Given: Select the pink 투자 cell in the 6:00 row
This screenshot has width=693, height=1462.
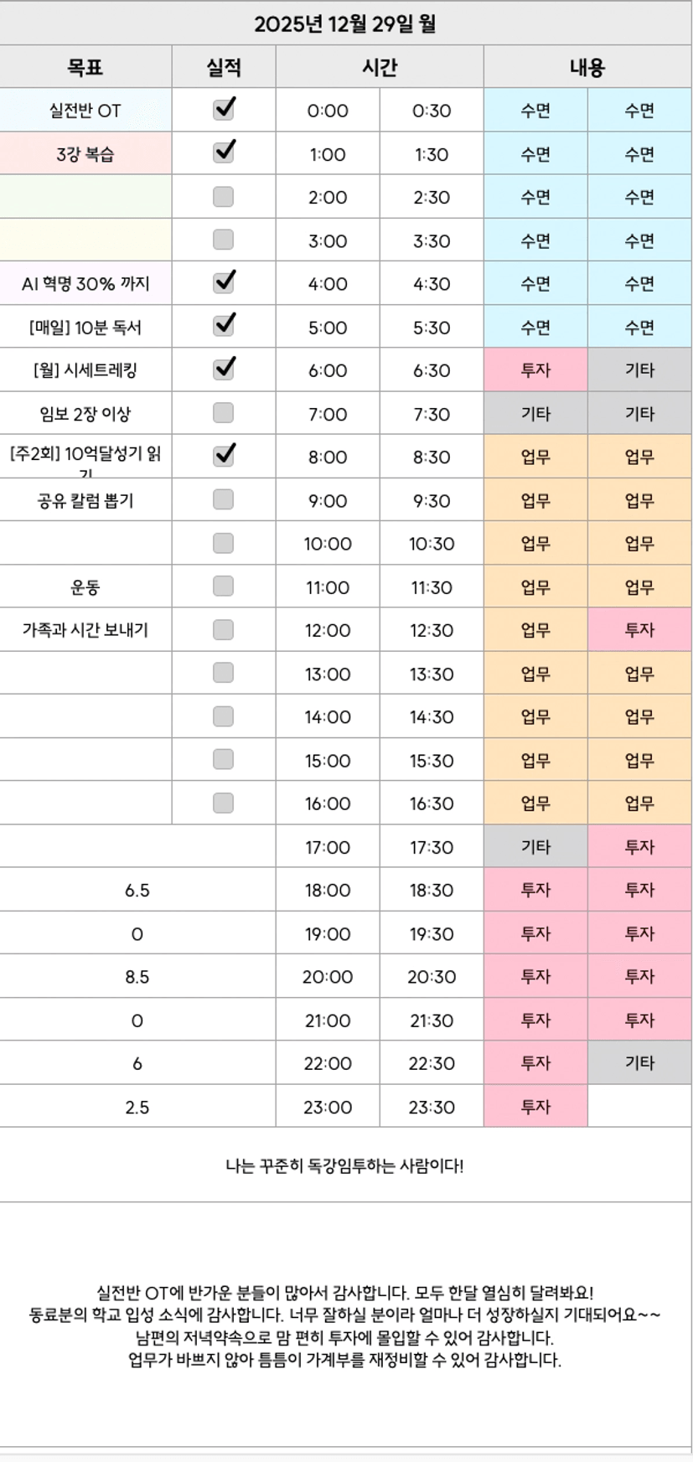Looking at the screenshot, I should [535, 370].
